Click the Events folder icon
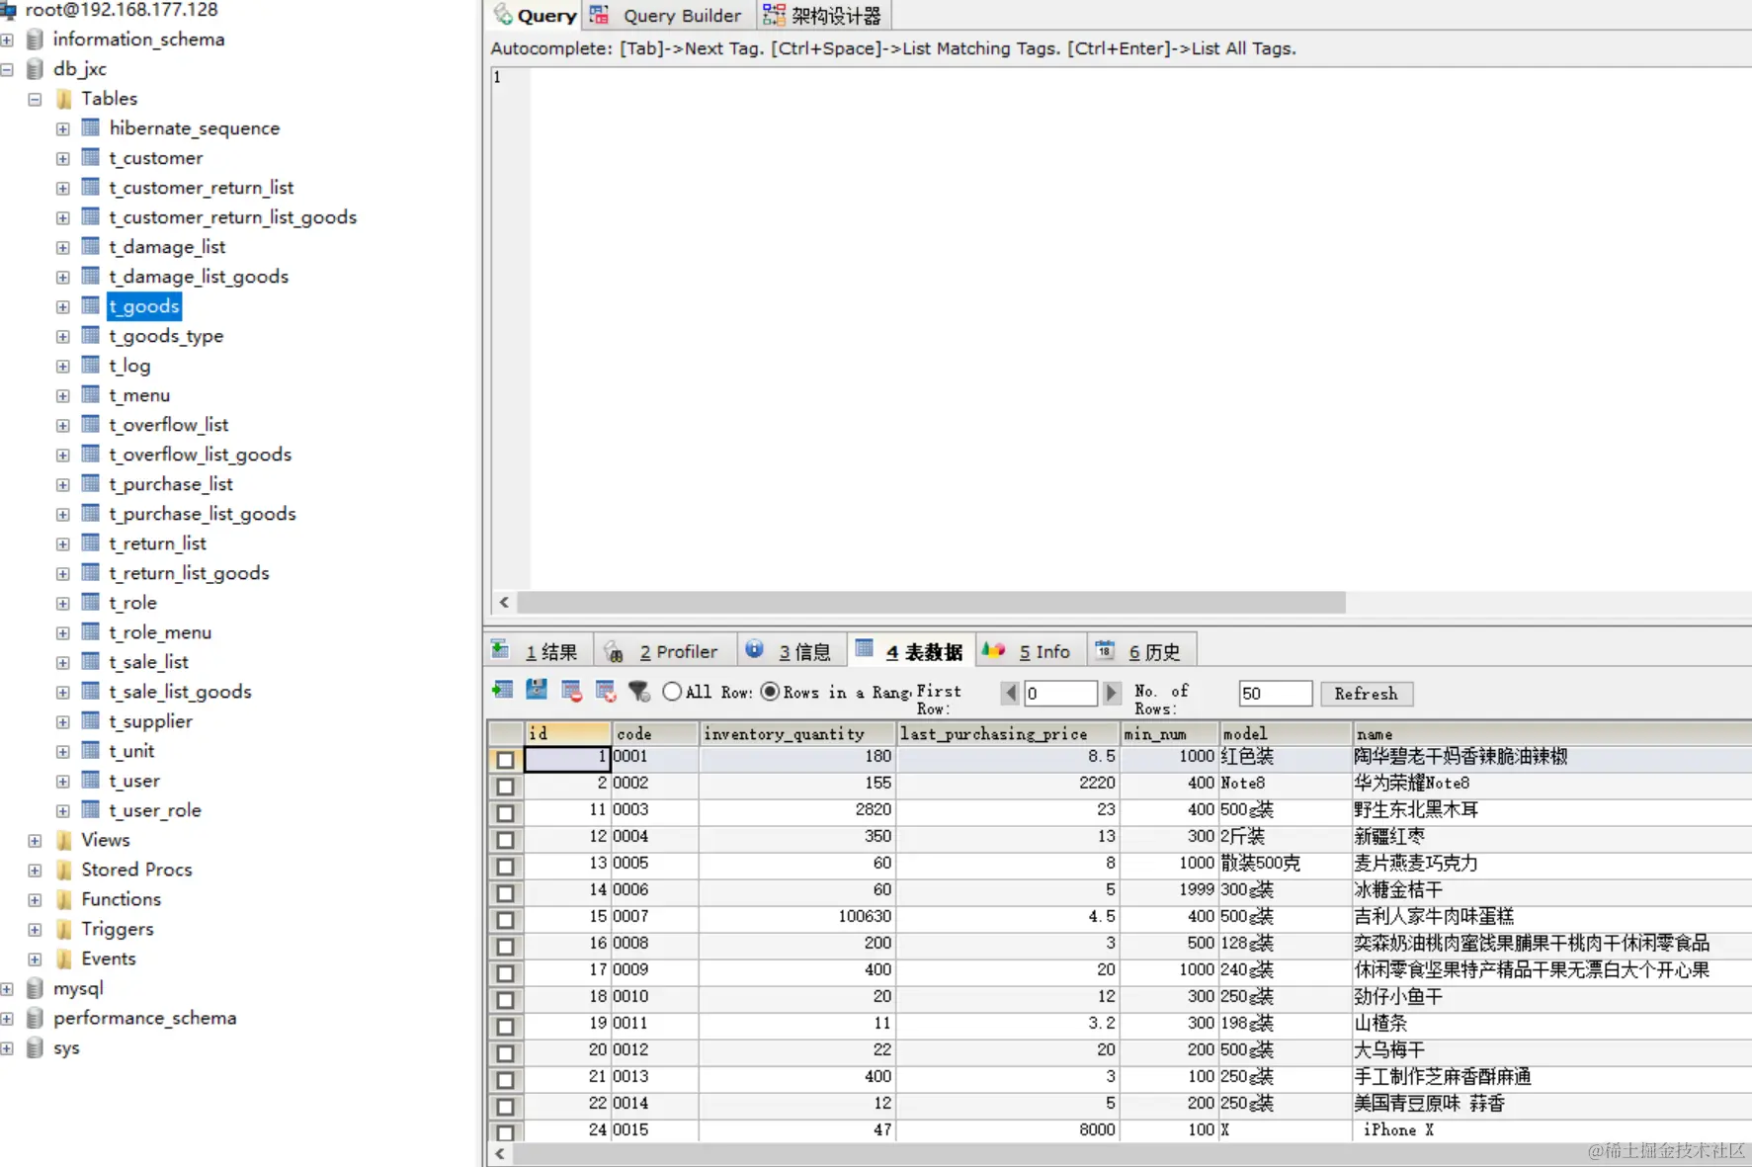1752x1167 pixels. pyautogui.click(x=64, y=959)
